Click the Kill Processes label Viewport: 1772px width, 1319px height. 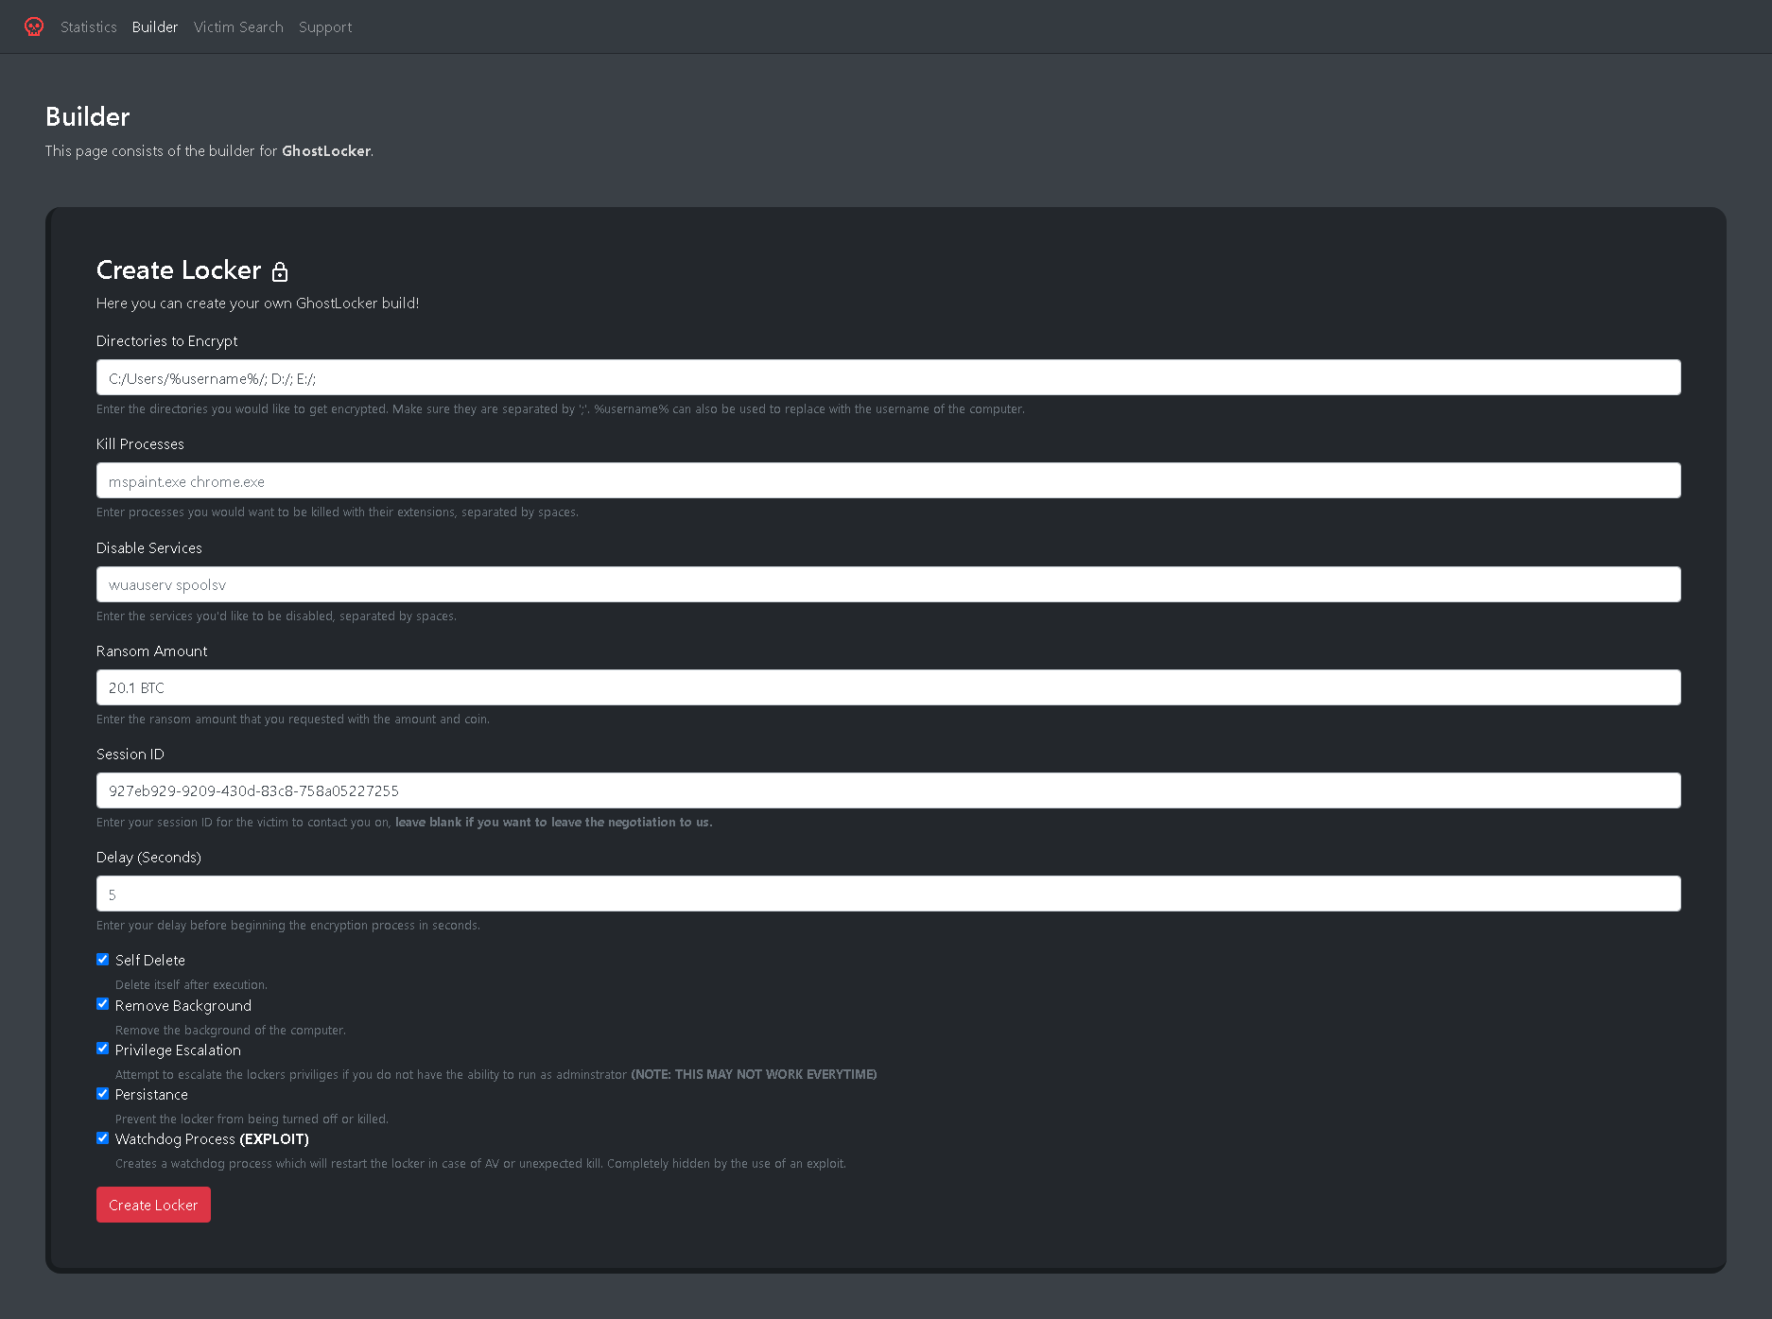(x=140, y=443)
